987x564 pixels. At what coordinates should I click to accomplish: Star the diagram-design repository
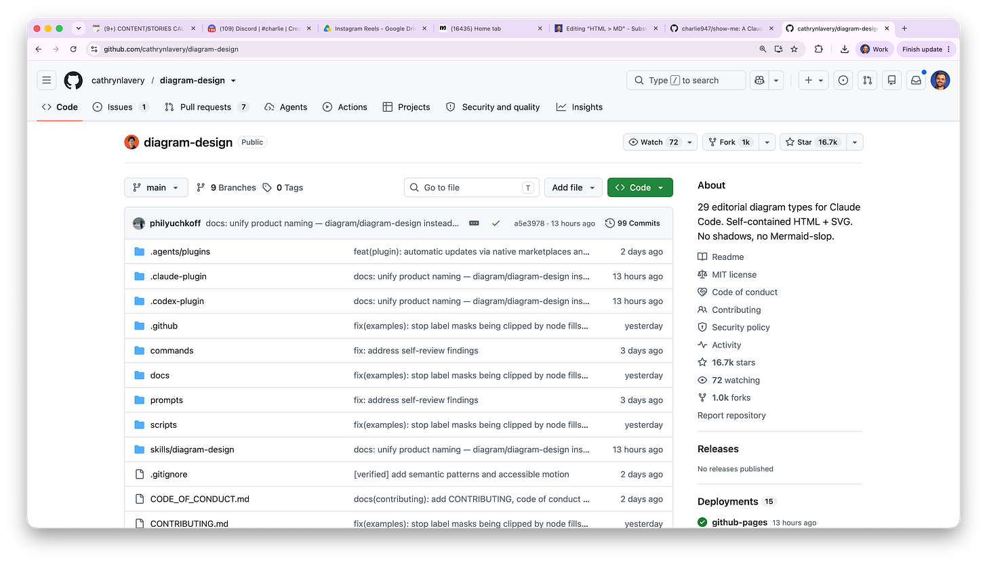point(813,142)
